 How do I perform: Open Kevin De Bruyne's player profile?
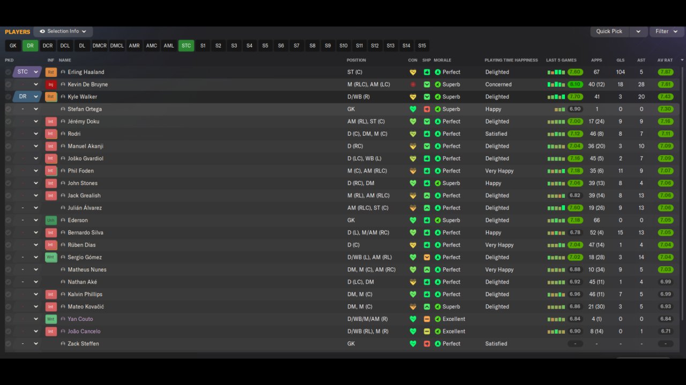(87, 84)
